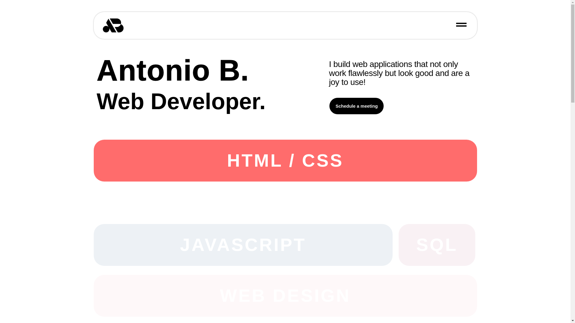Click the AB logo in the header
This screenshot has width=575, height=323.
[113, 25]
